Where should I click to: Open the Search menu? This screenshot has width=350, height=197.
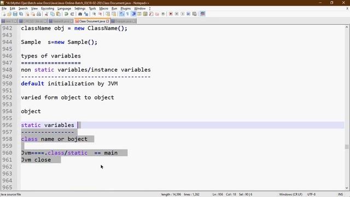(23, 9)
